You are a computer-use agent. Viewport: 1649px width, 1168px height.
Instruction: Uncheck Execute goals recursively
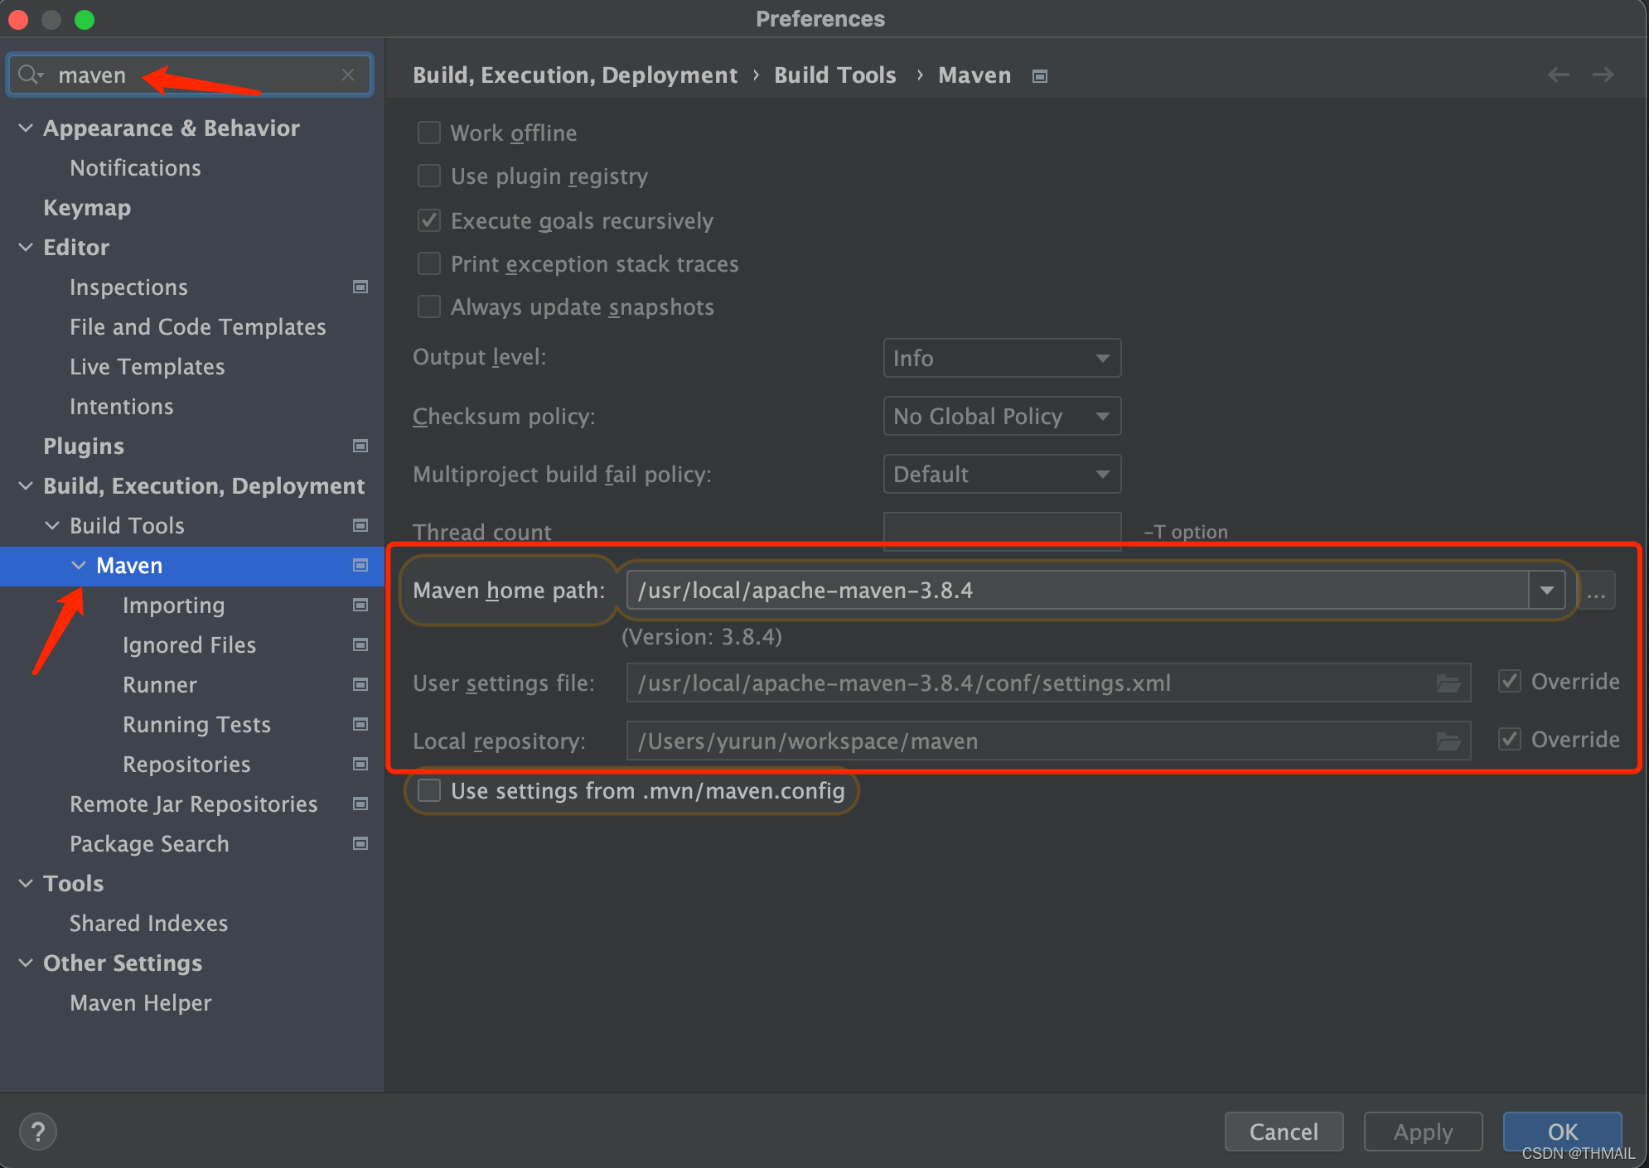[429, 220]
